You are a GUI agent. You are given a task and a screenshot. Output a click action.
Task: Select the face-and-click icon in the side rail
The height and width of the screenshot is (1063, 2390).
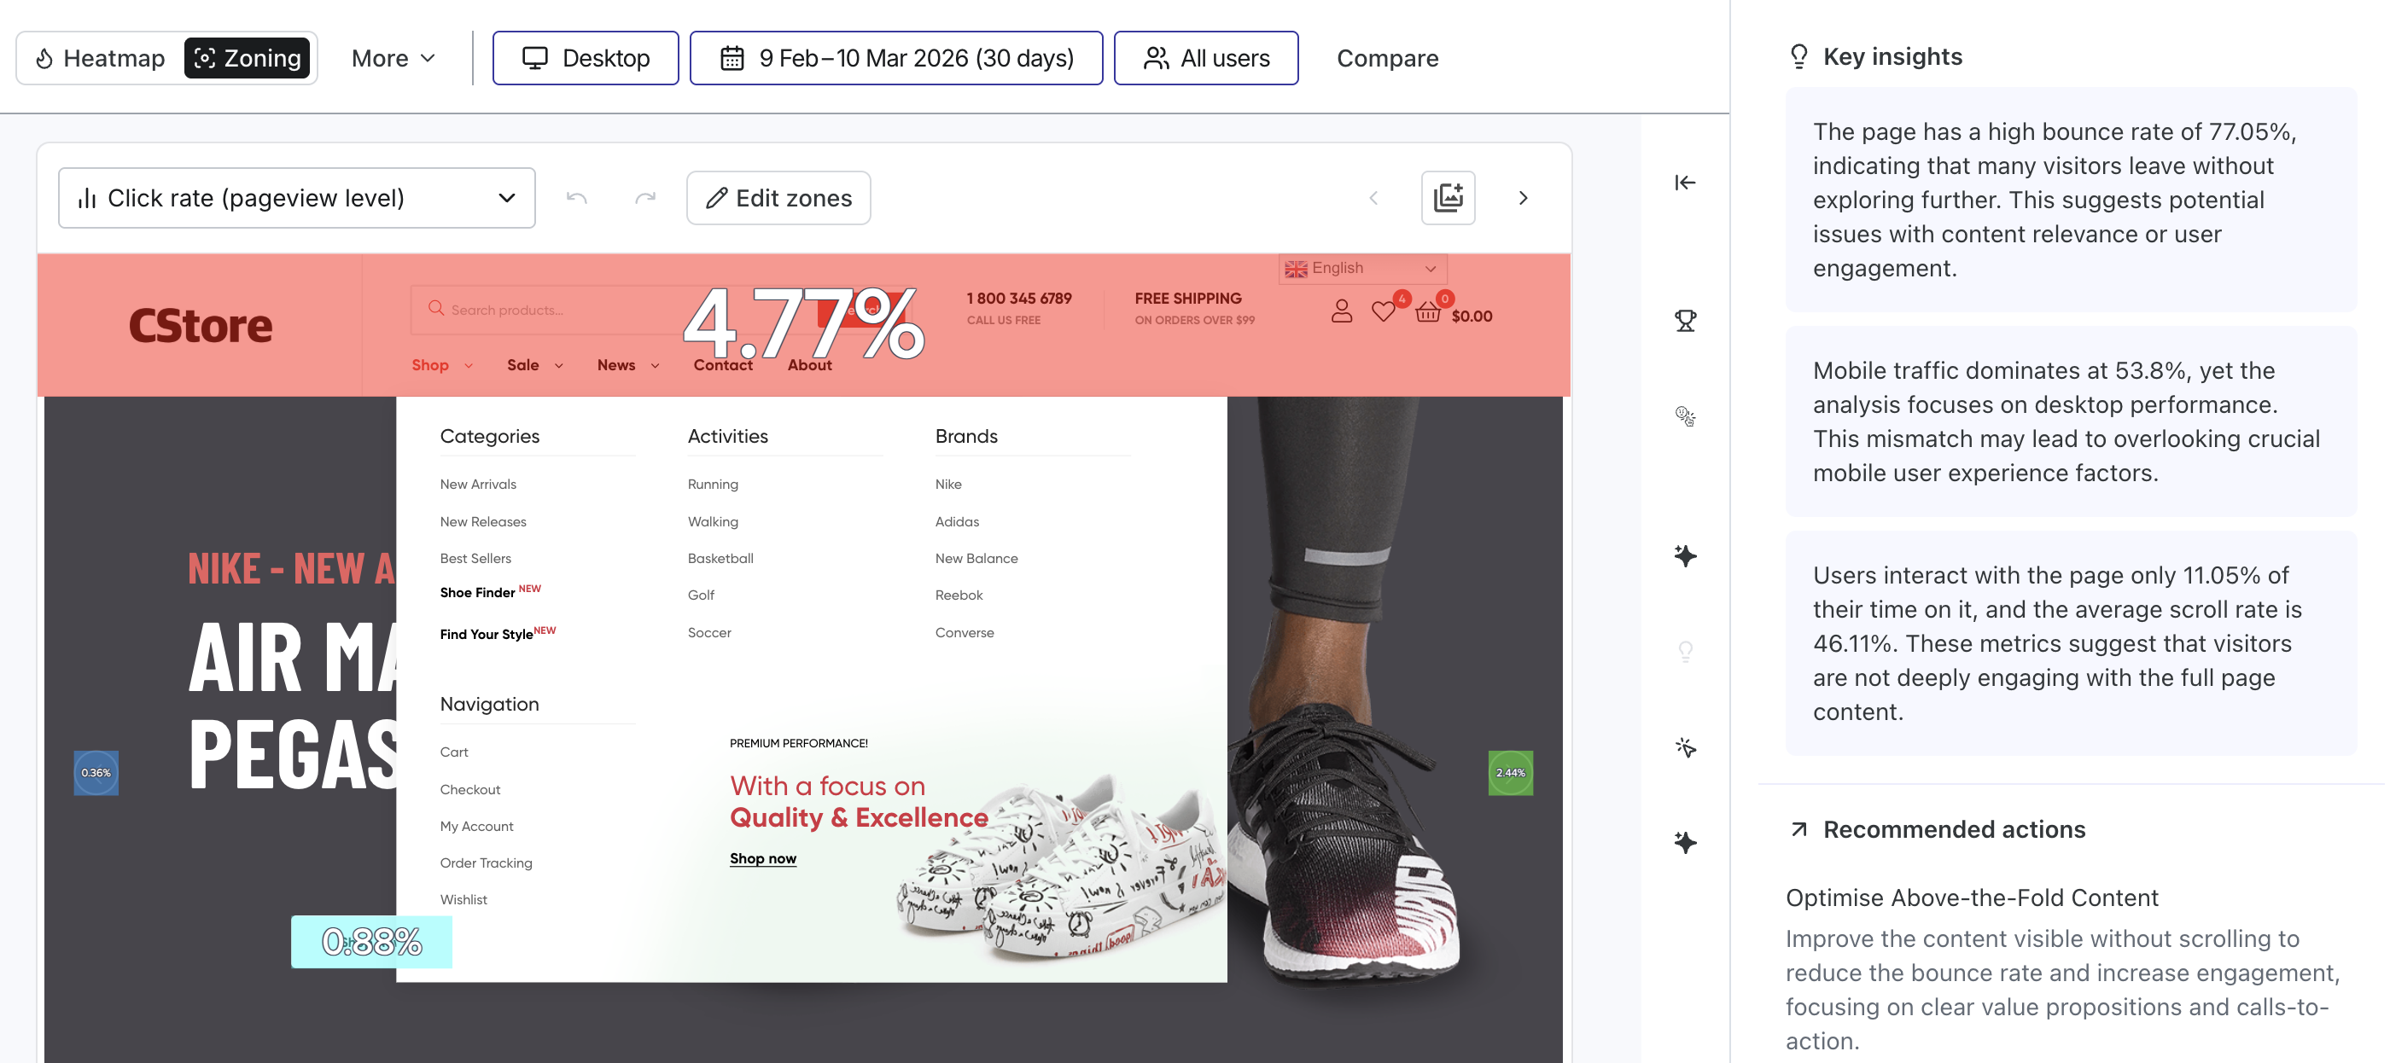click(1685, 416)
